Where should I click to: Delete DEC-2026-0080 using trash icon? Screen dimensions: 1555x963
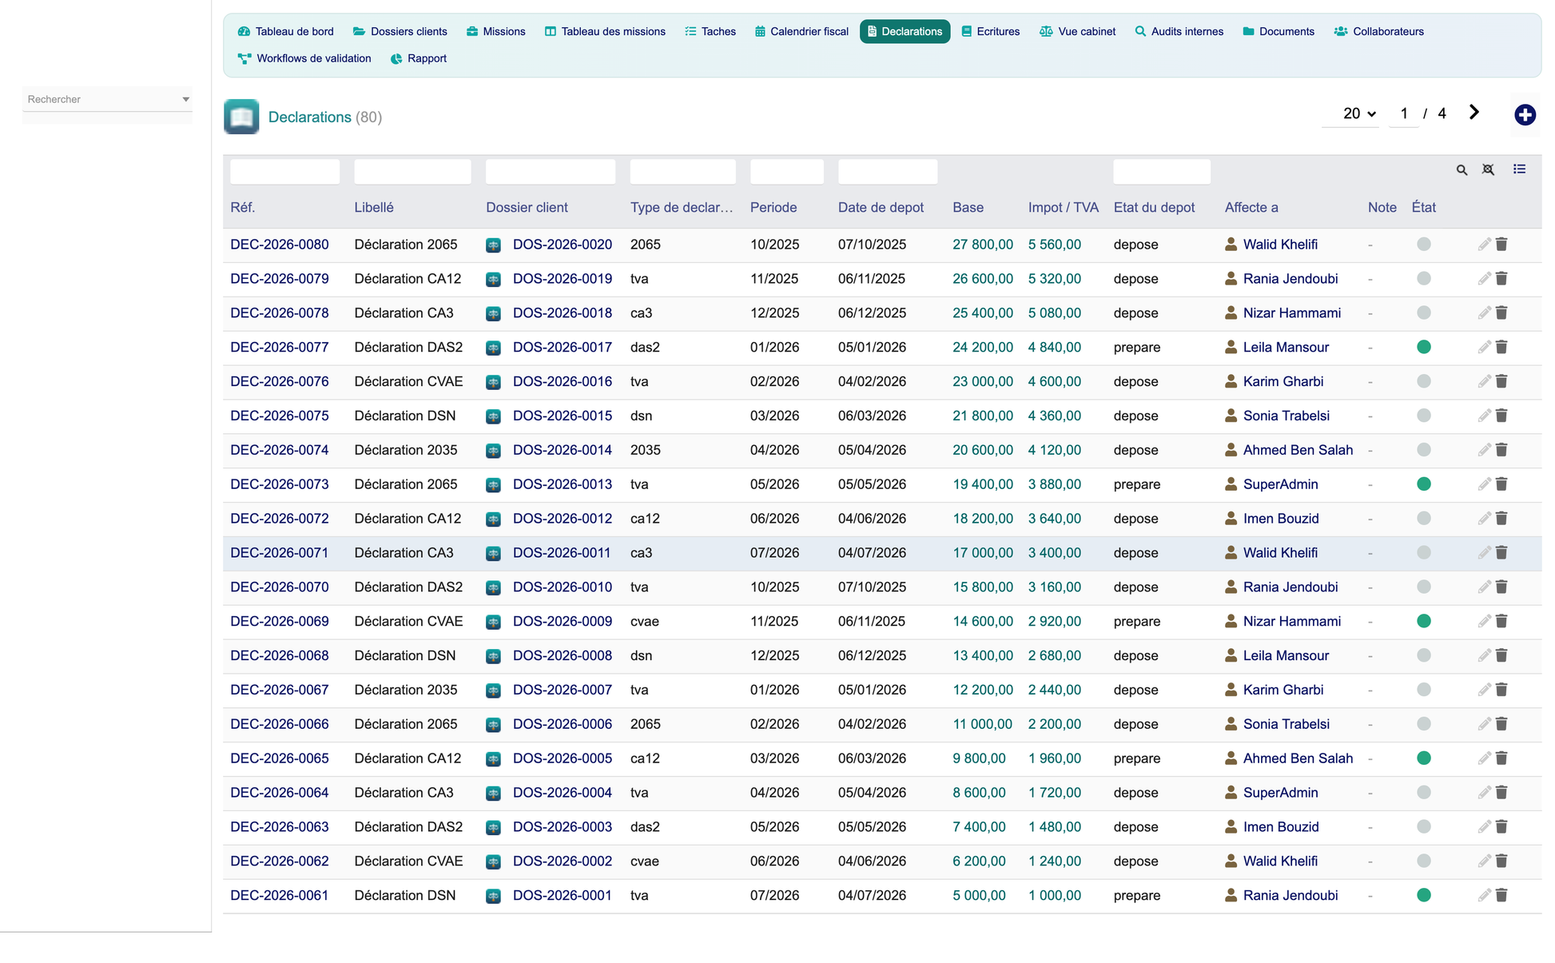tap(1501, 245)
